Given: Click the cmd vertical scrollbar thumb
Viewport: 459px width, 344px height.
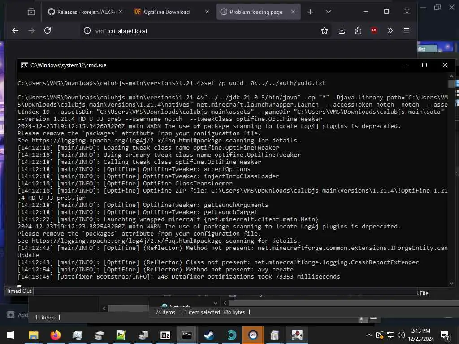Looking at the screenshot, I should pyautogui.click(x=451, y=84).
